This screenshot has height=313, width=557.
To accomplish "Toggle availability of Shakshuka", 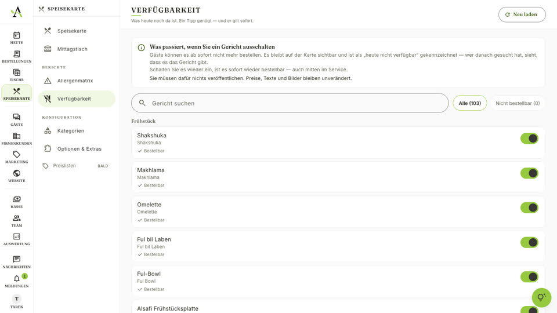I will [x=529, y=139].
